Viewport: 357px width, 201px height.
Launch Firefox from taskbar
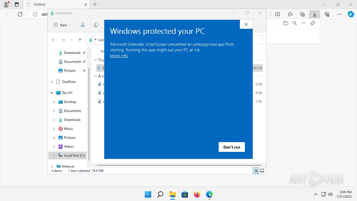point(197,194)
